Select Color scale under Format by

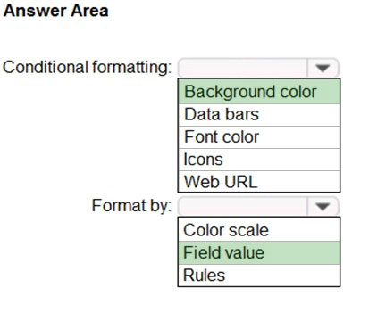259,230
